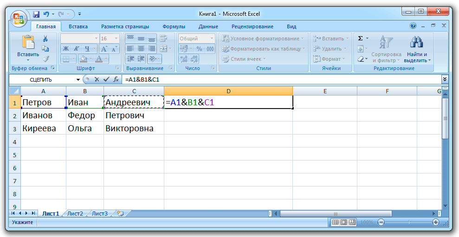459x237 pixels.
Task: Open 'Условное форматирование' menu
Action: pyautogui.click(x=263, y=38)
